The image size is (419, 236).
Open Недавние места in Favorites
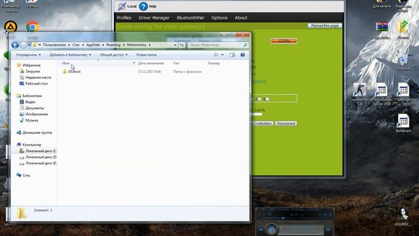click(35, 77)
